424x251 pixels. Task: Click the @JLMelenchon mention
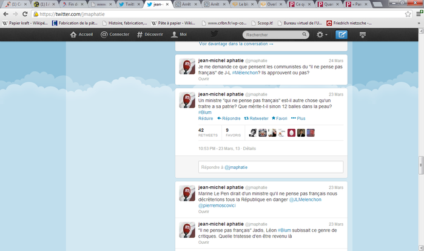(x=305, y=200)
